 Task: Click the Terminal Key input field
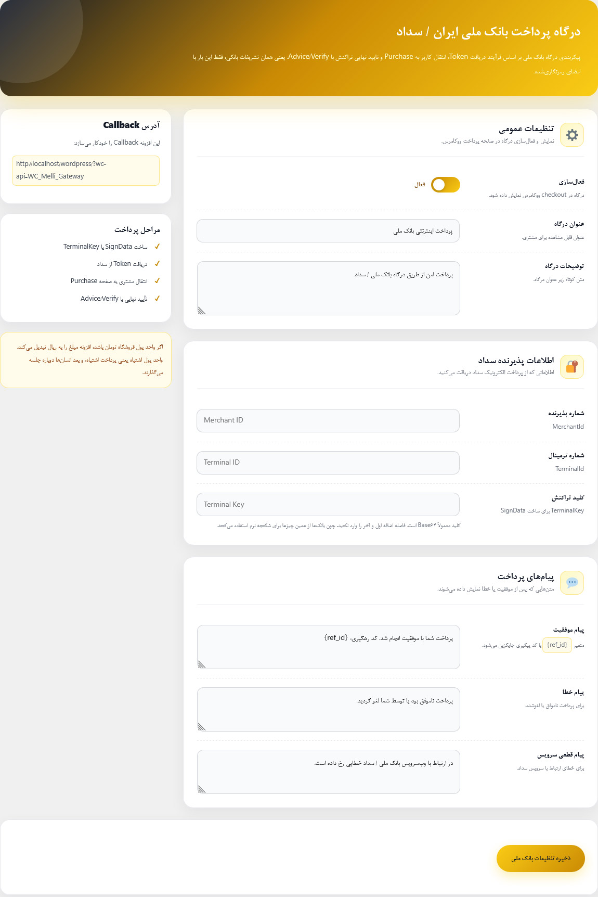click(x=328, y=505)
